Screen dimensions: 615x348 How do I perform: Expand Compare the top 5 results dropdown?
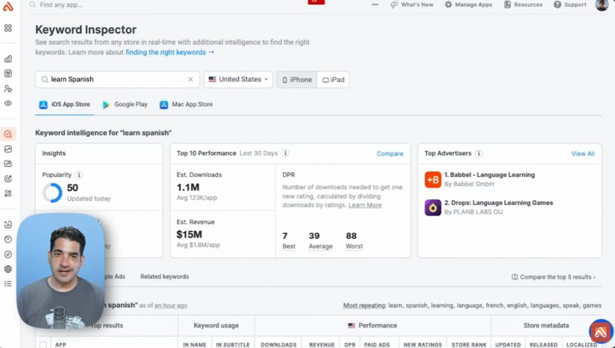coord(553,277)
